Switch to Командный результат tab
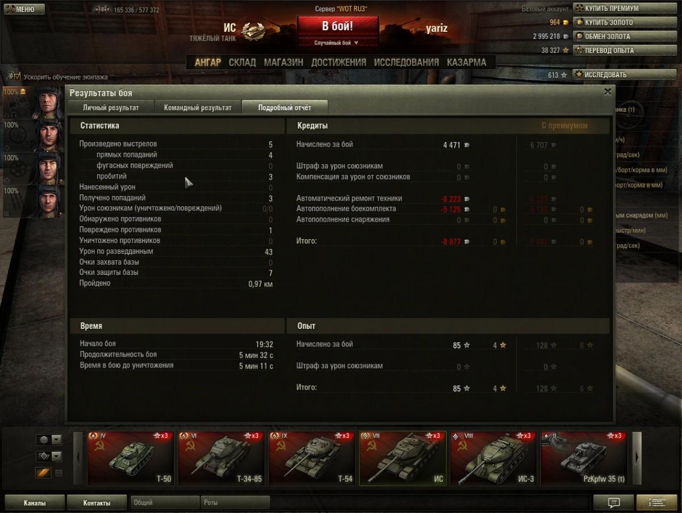Screen dimensions: 682x513 point(198,107)
